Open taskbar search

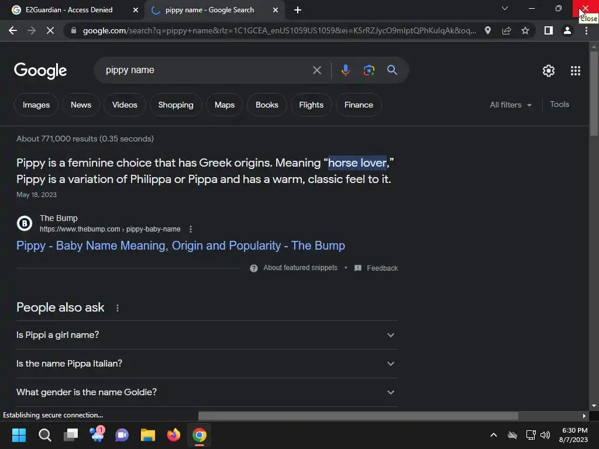pos(44,435)
